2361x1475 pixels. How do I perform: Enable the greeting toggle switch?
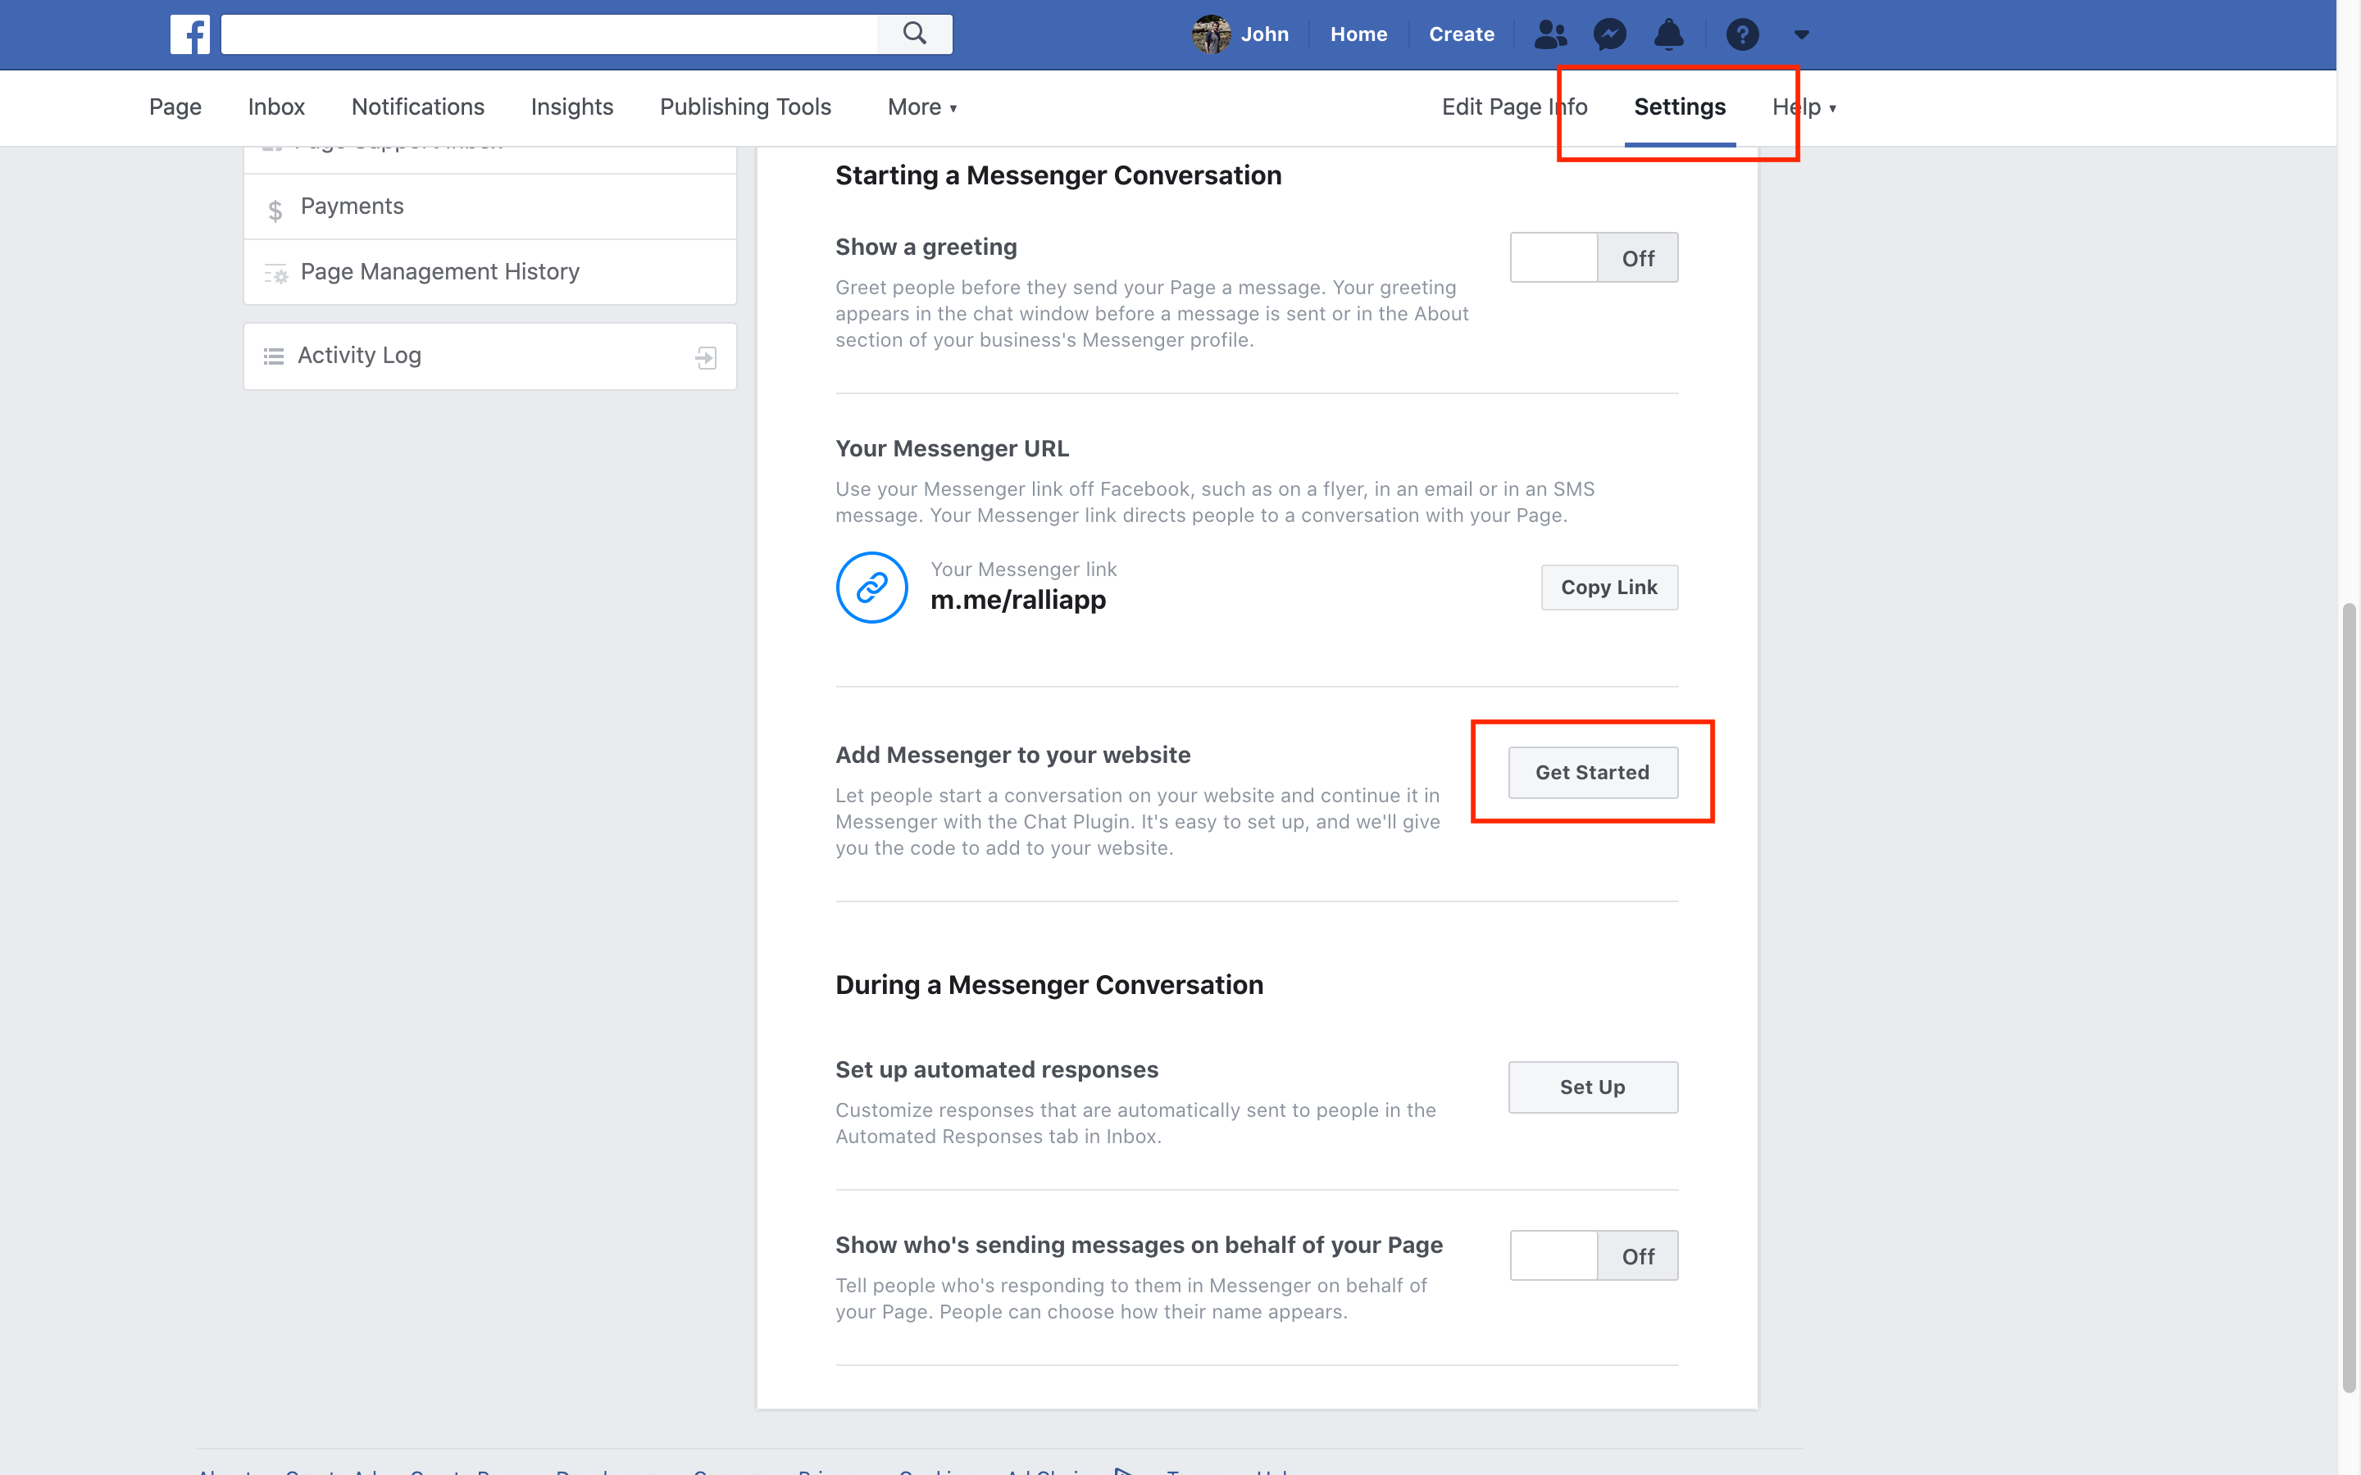[1591, 256]
